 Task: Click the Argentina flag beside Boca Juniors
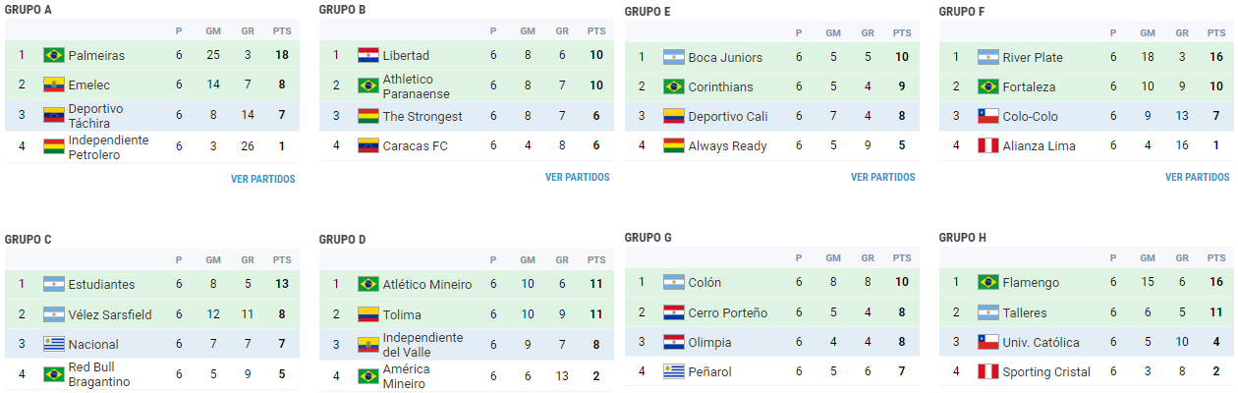674,57
